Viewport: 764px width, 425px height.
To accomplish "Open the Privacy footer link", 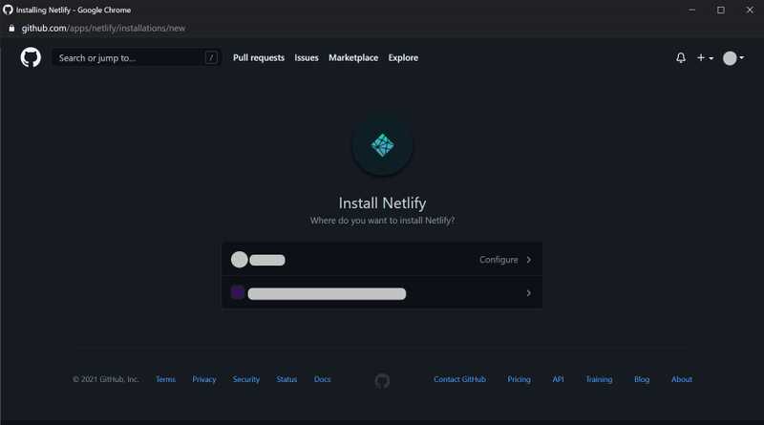I will click(204, 380).
